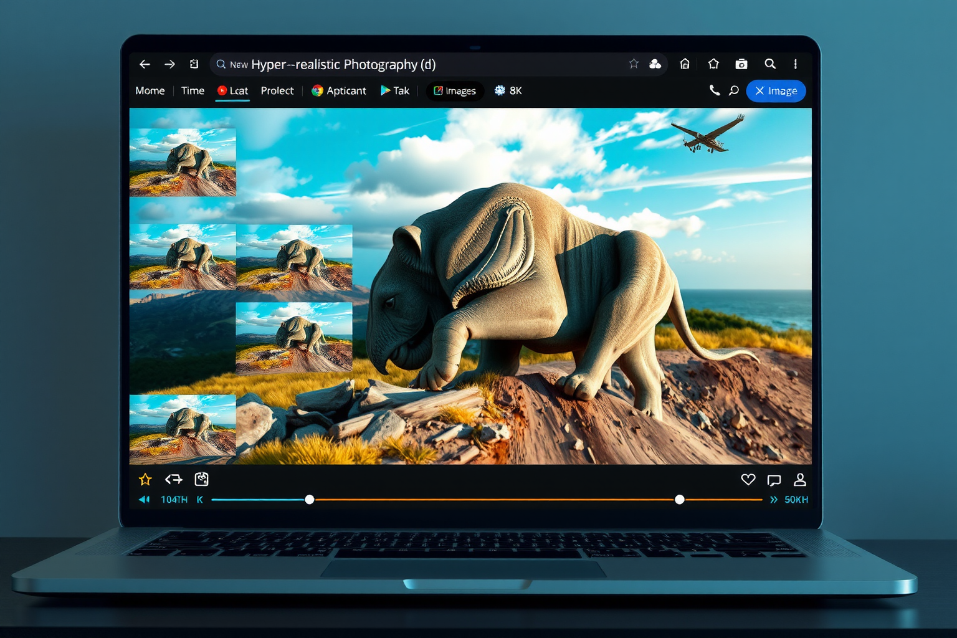This screenshot has height=638, width=957.
Task: Select the Images pill button
Action: pyautogui.click(x=455, y=91)
